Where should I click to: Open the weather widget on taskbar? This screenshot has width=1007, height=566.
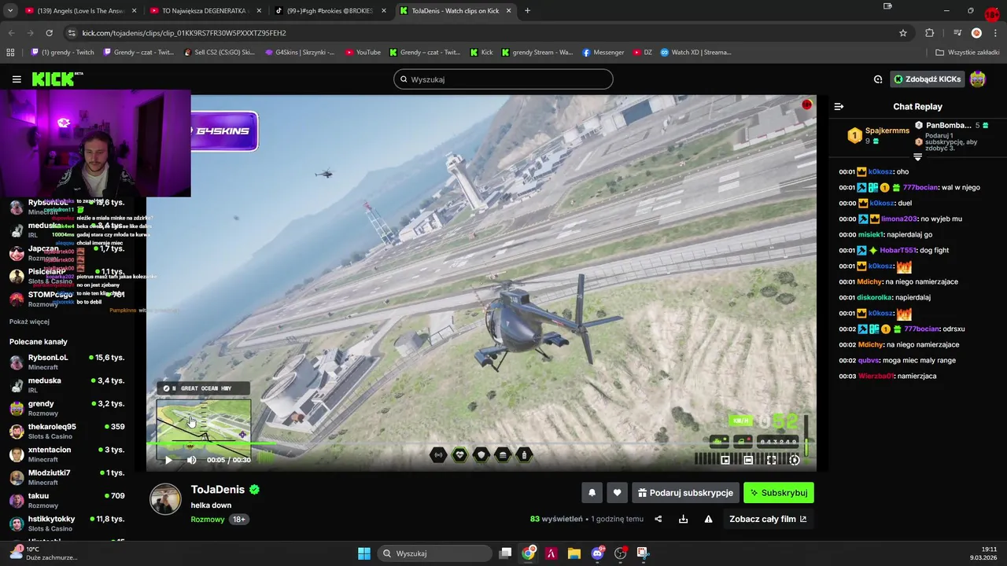[x=43, y=553]
